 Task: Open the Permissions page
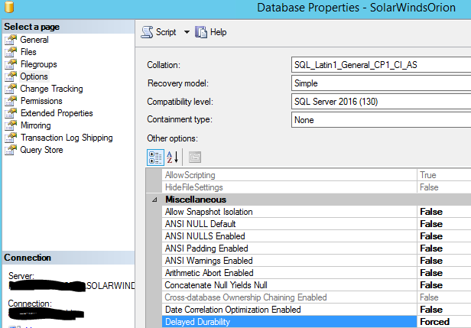click(41, 101)
